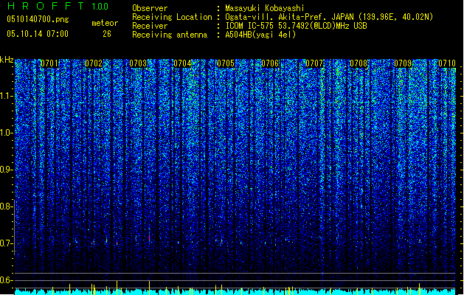Click the 1.0 kHz axis label
The height and width of the screenshot is (295, 464).
coord(7,133)
